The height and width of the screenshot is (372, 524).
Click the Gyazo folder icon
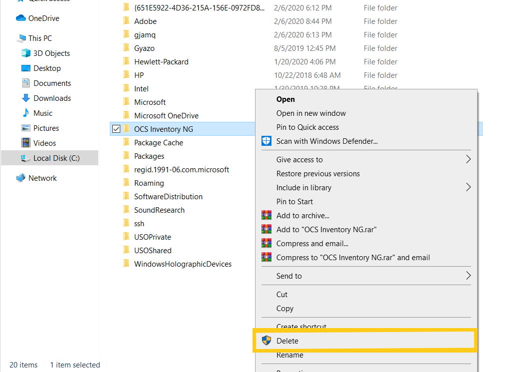pos(126,48)
